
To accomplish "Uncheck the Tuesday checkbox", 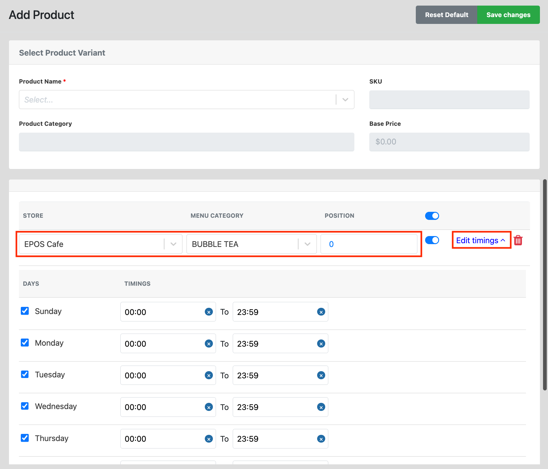I will pyautogui.click(x=25, y=374).
